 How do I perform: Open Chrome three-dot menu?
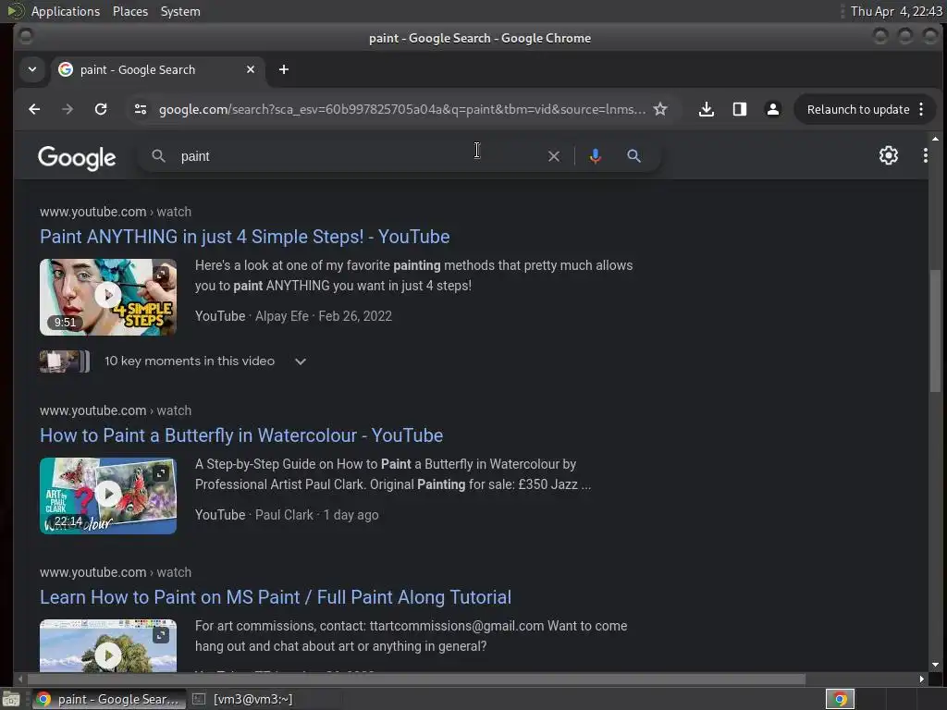point(921,109)
